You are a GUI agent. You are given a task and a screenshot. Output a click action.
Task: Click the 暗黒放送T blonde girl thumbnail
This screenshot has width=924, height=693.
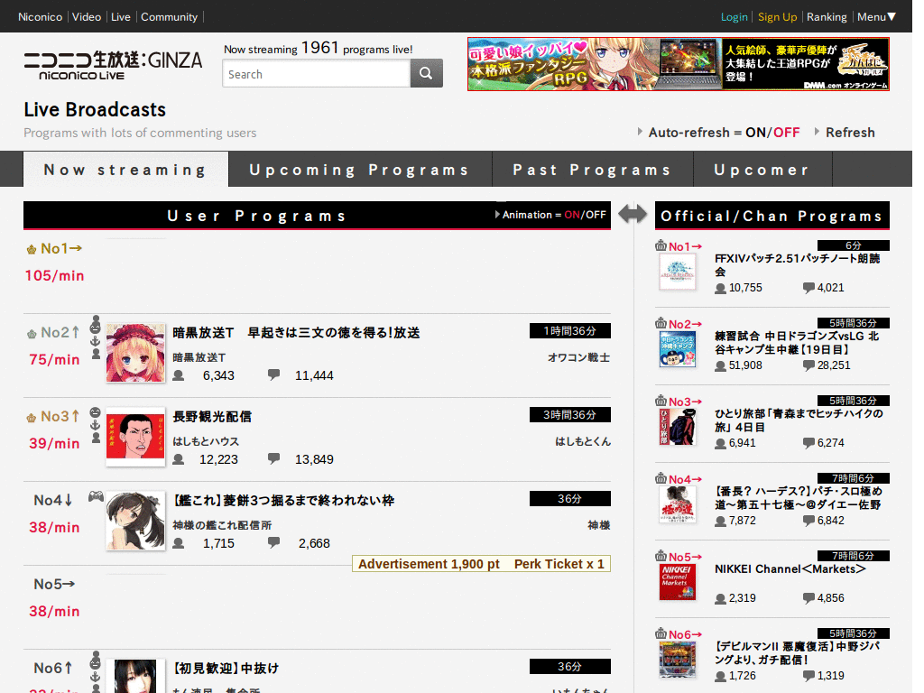(135, 353)
